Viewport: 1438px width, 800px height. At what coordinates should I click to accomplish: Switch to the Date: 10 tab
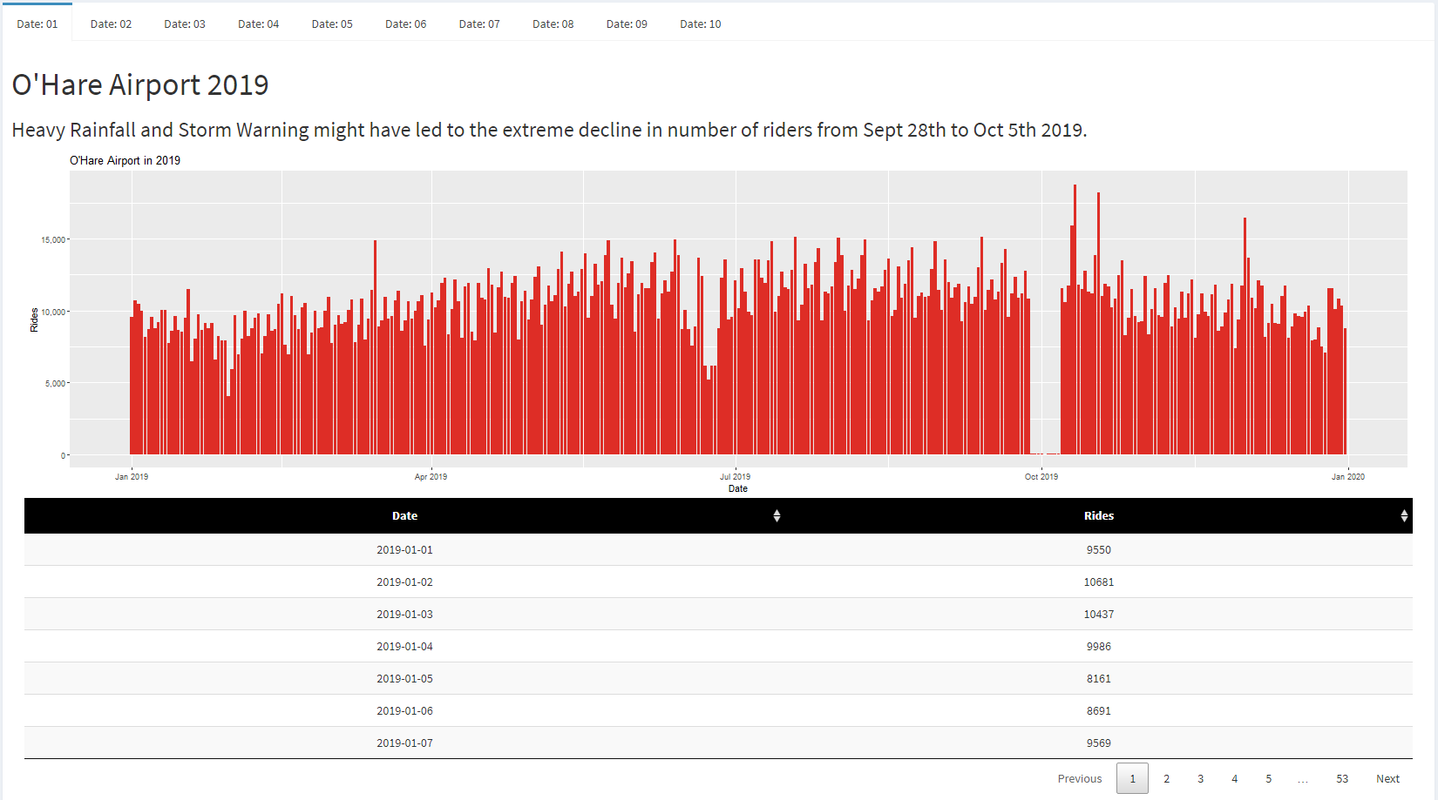pyautogui.click(x=701, y=24)
